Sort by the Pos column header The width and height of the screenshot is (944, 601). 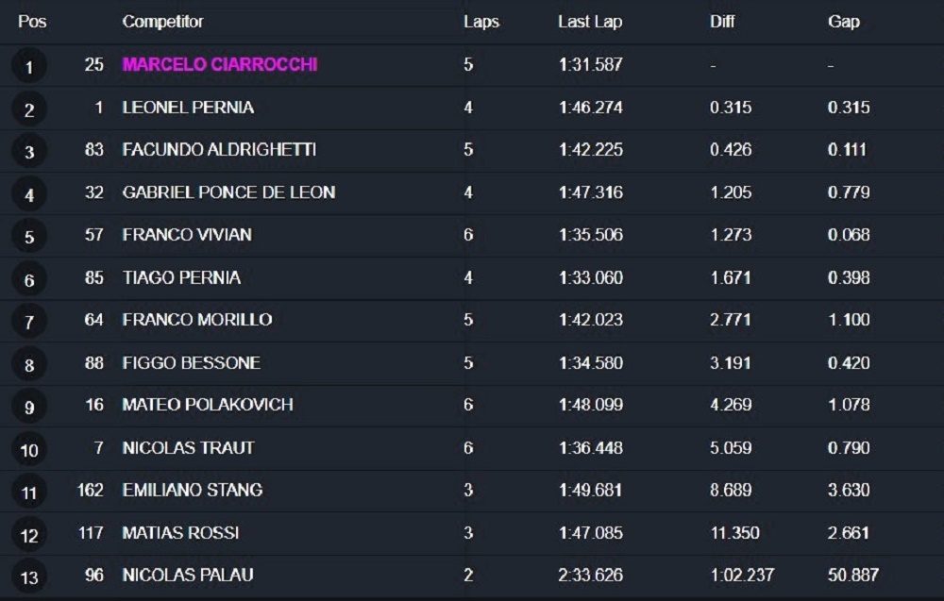(x=32, y=22)
